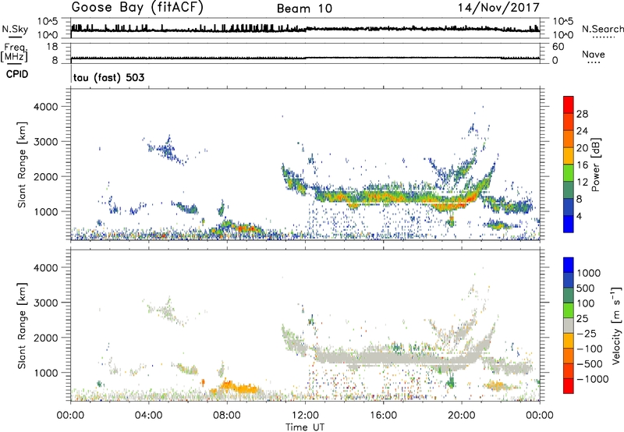Click the "CPID" row label

click(x=17, y=74)
